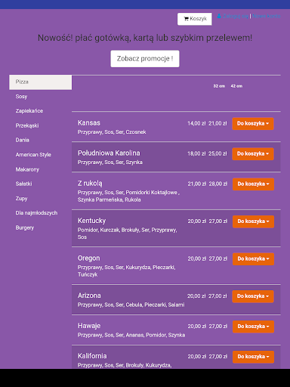This screenshot has height=387, width=290.
Task: Expand Do koszyka menu for Arizona
Action: coord(253,296)
